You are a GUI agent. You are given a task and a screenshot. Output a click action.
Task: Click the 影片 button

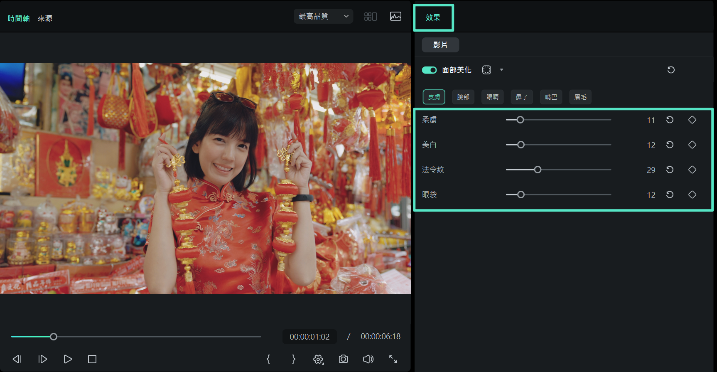[440, 45]
